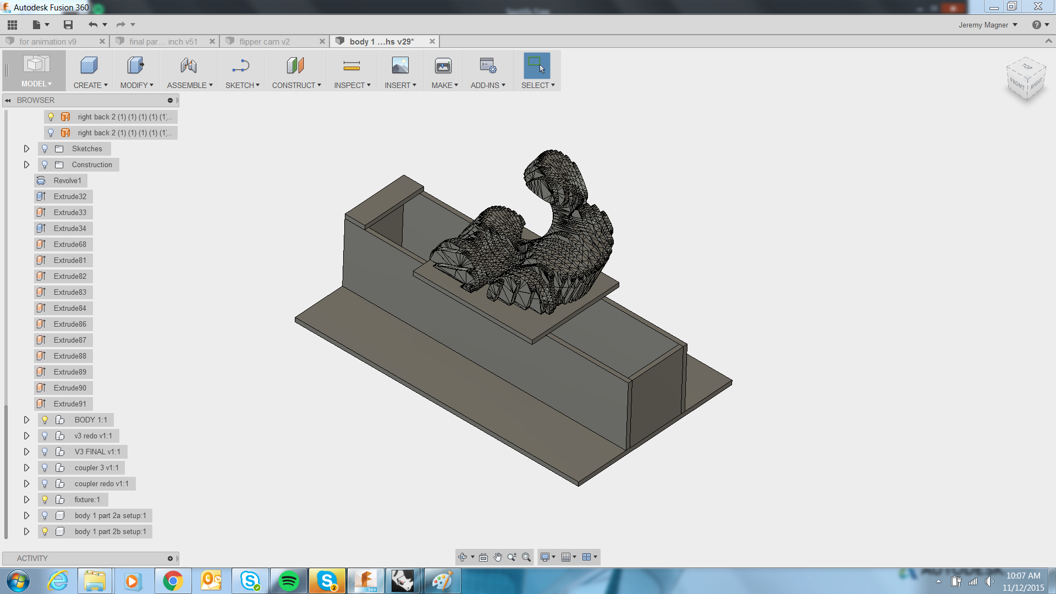Click the Make 3D print icon
Screen dimensions: 1056x594
[x=443, y=66]
